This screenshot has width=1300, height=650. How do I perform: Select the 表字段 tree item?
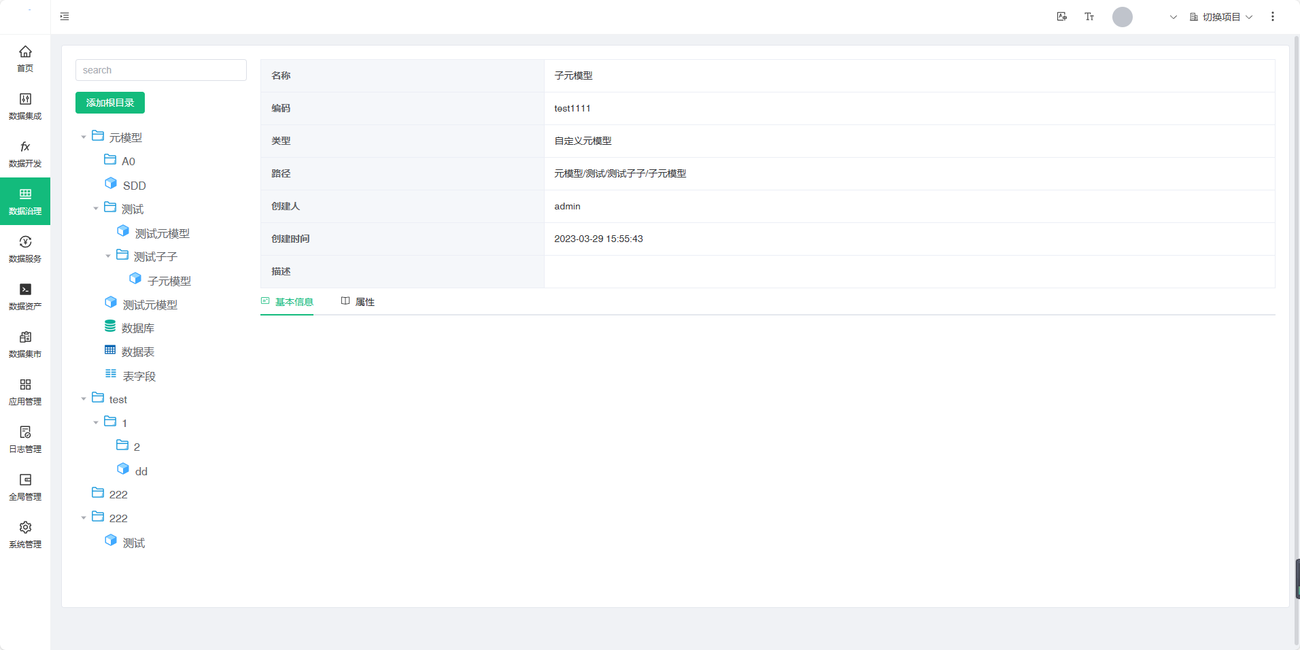point(139,376)
